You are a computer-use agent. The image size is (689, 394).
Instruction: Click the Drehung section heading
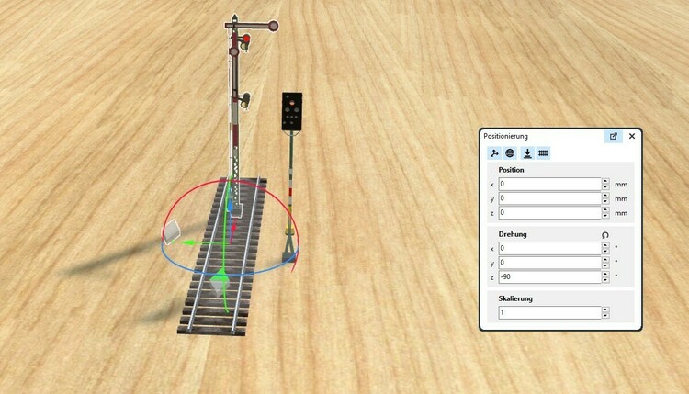513,234
